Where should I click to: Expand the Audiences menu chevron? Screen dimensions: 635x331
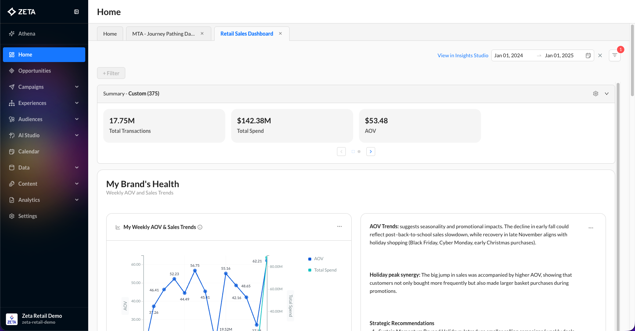(77, 119)
